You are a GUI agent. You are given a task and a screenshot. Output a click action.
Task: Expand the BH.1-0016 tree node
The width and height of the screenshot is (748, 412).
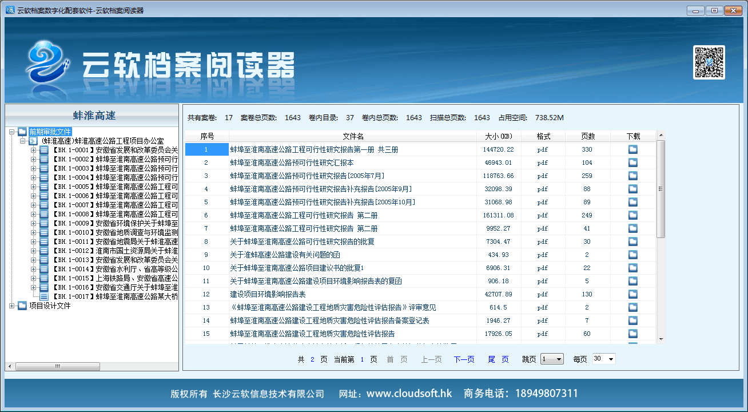[34, 287]
